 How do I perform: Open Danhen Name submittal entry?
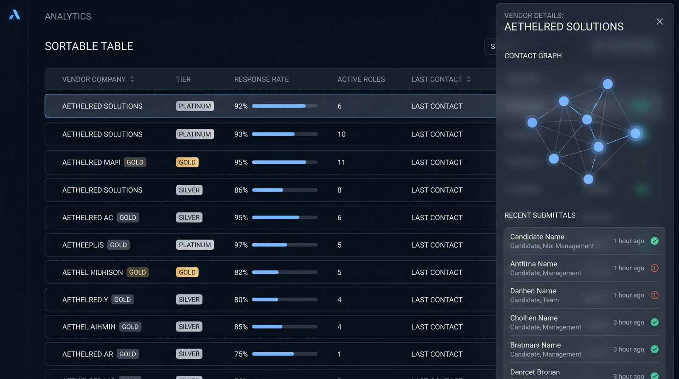click(584, 295)
